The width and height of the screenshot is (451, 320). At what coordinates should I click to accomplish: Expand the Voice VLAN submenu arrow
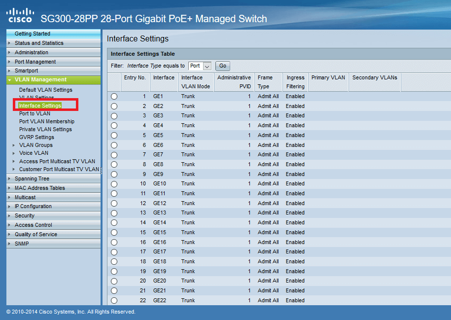pos(13,153)
